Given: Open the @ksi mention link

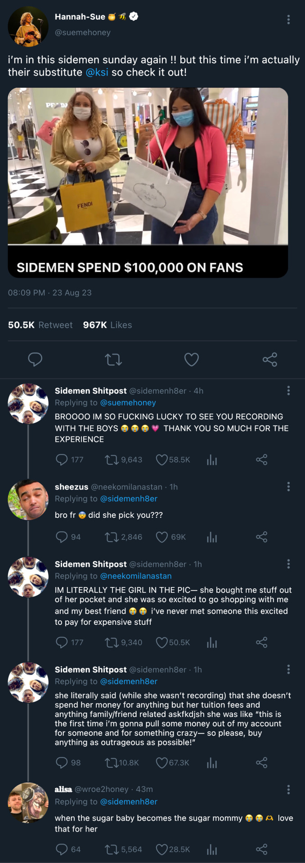Looking at the screenshot, I should coord(97,72).
